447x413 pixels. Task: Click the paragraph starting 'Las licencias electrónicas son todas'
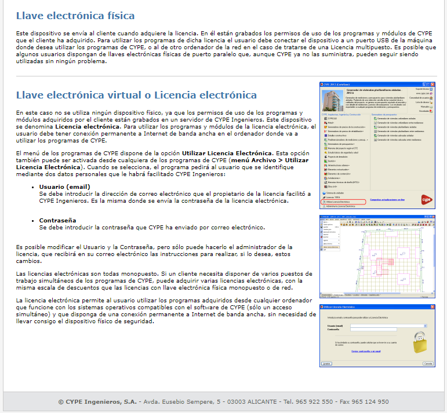164,281
